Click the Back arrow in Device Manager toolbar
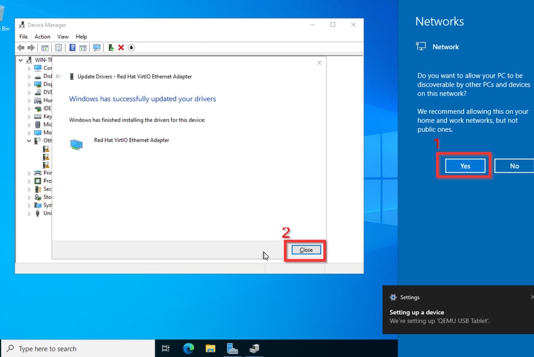 [x=21, y=47]
